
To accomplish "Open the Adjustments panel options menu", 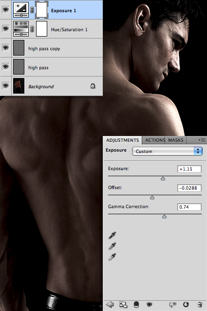I will click(x=202, y=140).
